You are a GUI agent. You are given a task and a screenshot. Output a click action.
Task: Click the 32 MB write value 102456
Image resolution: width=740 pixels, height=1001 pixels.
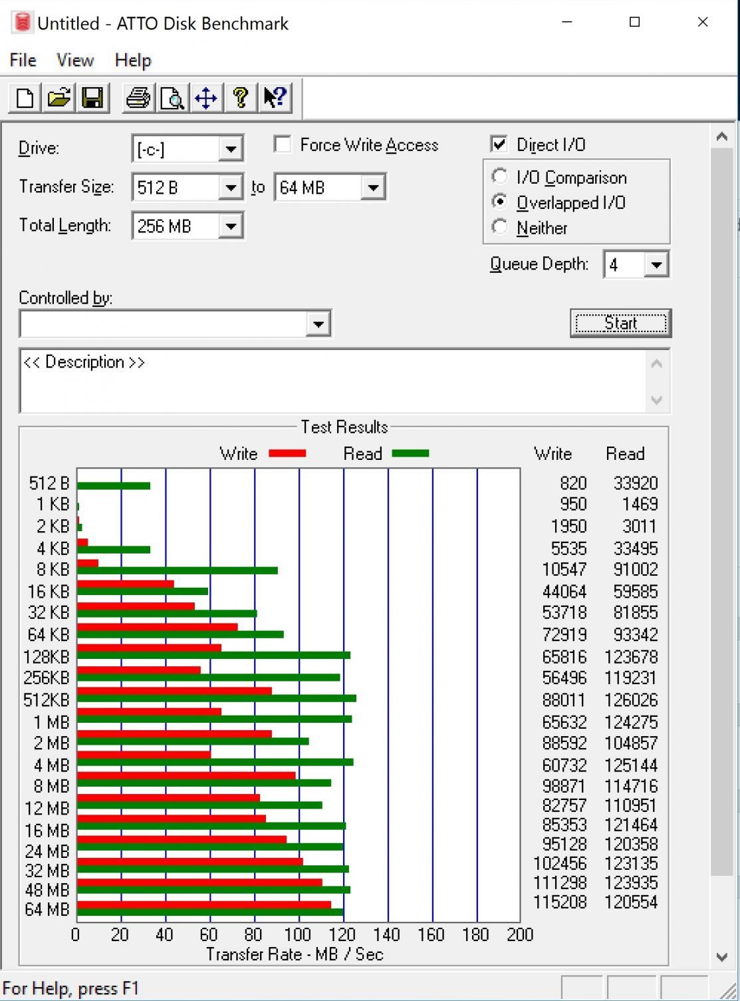[x=560, y=863]
